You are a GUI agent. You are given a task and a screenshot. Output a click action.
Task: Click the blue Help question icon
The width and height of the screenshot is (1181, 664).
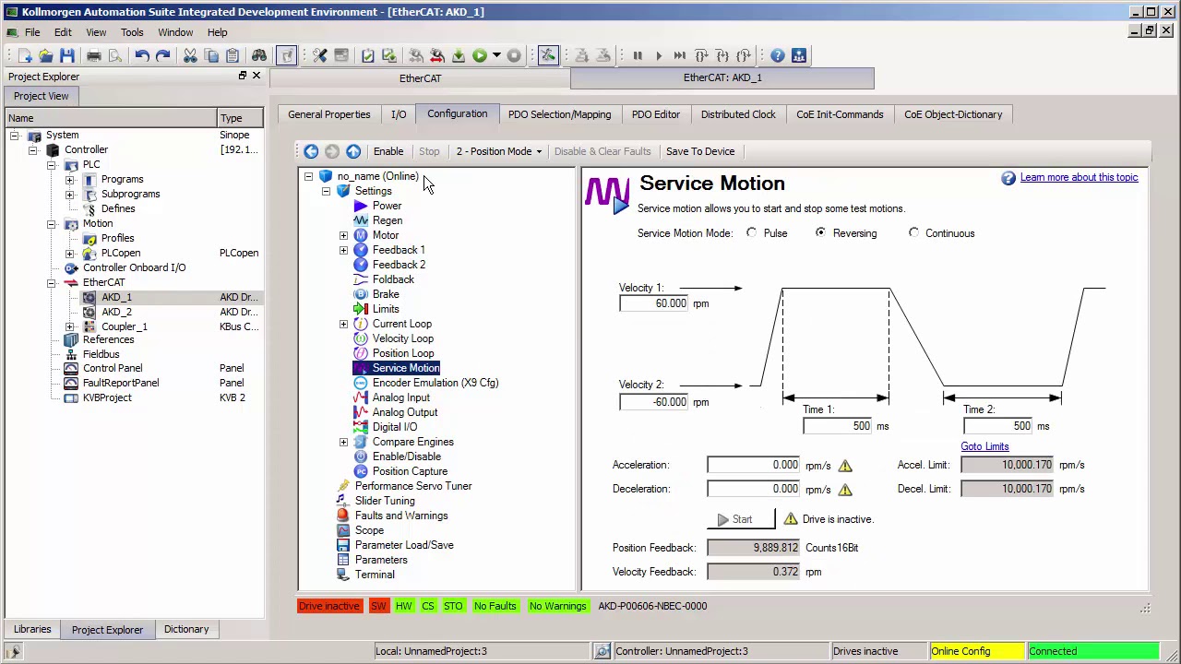pos(778,55)
